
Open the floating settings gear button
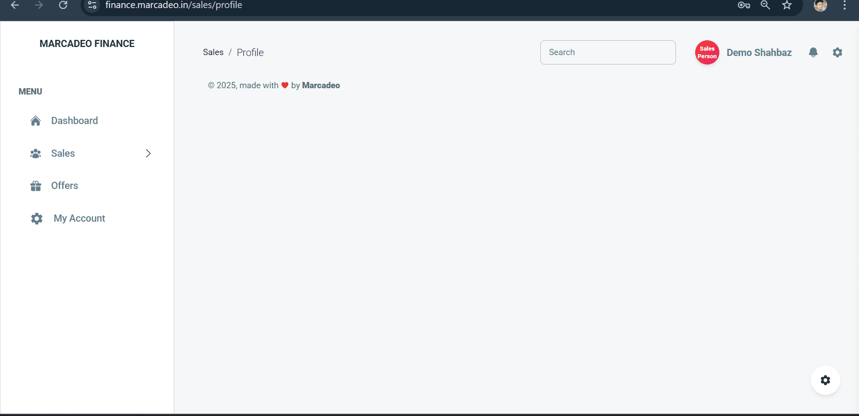[825, 380]
